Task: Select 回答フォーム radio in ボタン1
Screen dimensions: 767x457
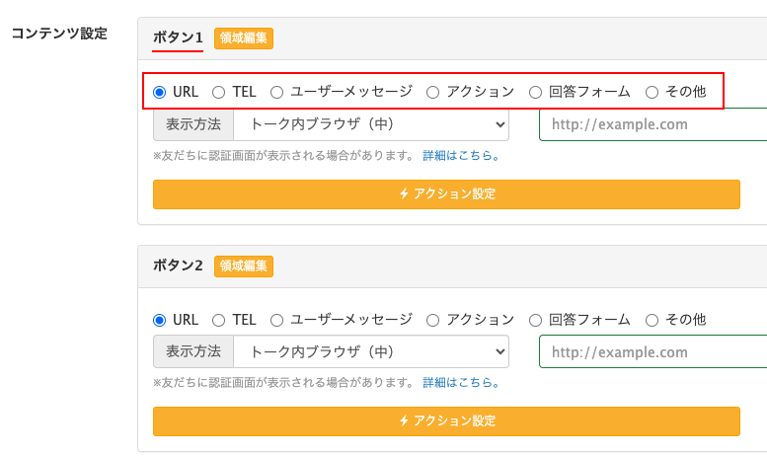Action: (x=535, y=92)
